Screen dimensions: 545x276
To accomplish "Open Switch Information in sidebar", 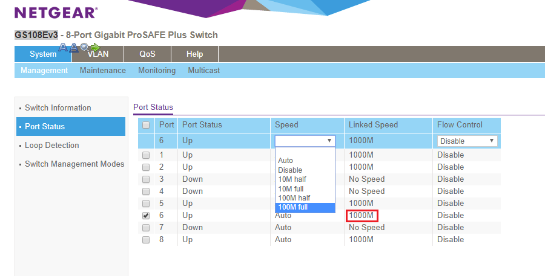I will point(58,108).
